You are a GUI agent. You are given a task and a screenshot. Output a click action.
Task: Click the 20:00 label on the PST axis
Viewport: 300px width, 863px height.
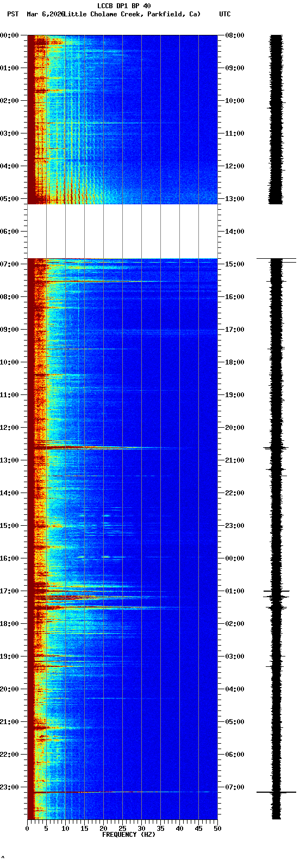point(10,689)
